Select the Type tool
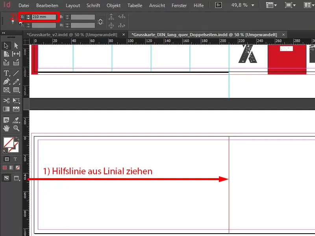315x236 pixels. point(6,73)
